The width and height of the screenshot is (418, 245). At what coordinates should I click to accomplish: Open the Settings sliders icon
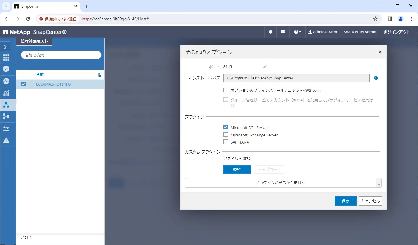[6, 129]
